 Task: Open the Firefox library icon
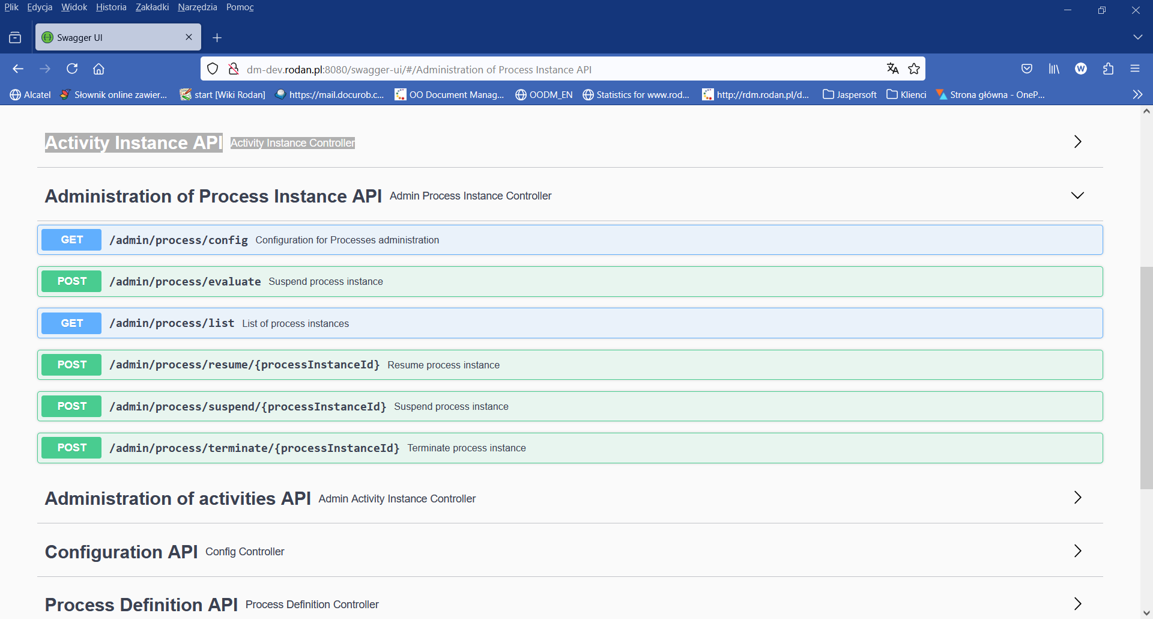point(1054,69)
